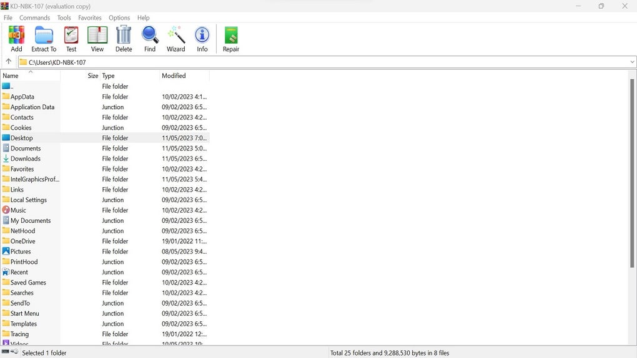Click the Repair archive icon
Image resolution: width=637 pixels, height=358 pixels.
coord(230,39)
